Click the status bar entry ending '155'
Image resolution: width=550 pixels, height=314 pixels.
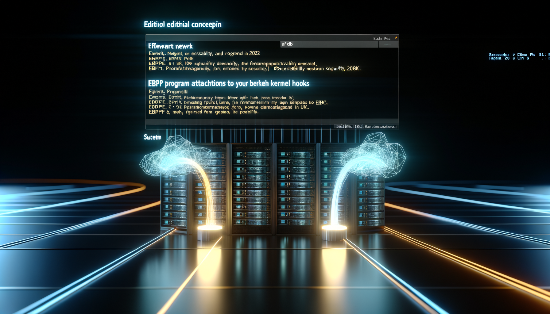pos(349,126)
